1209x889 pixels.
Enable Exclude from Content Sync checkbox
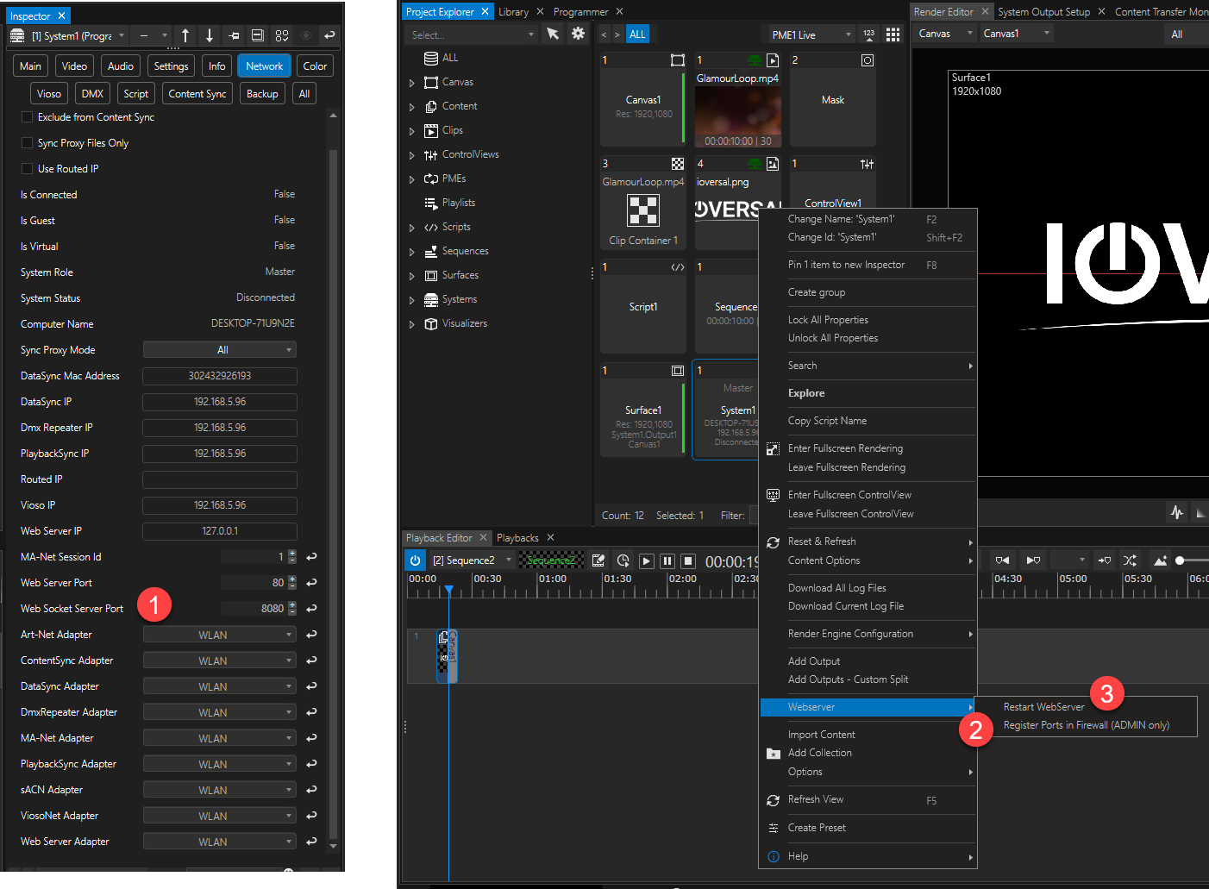27,117
